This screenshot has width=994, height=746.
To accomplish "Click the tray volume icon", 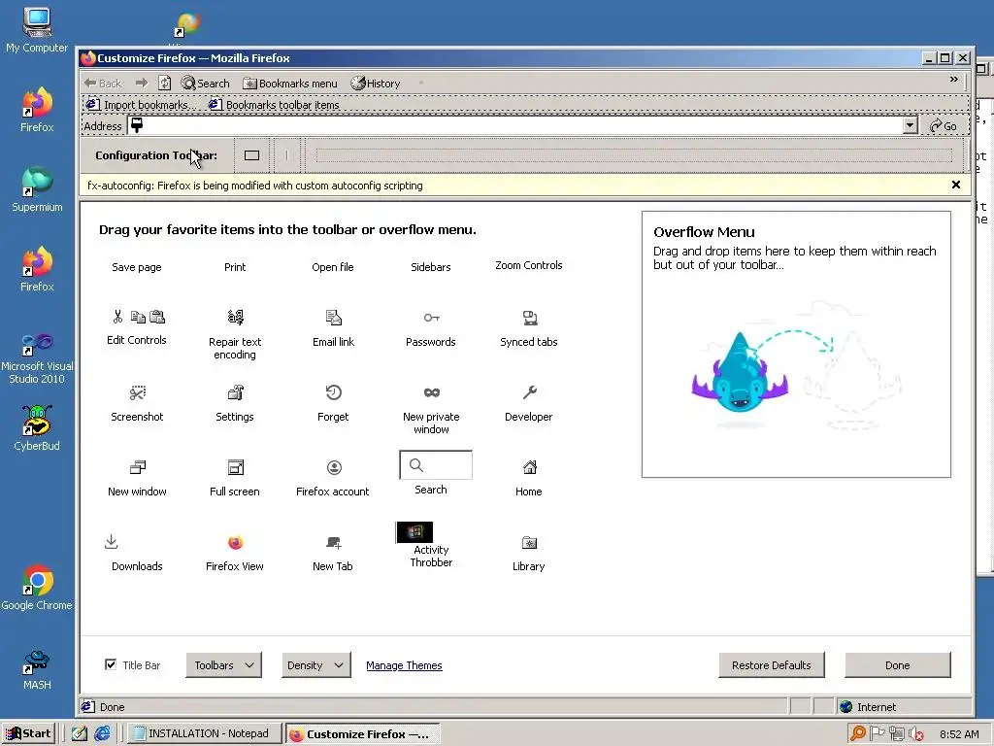I will pyautogui.click(x=916, y=734).
